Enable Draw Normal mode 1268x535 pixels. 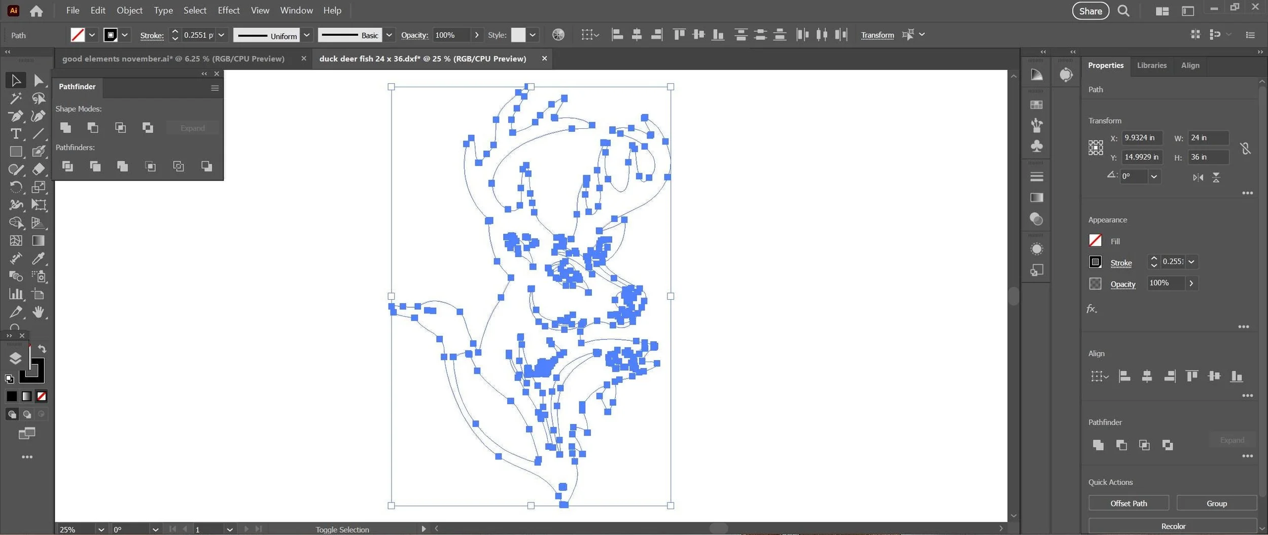(x=12, y=414)
